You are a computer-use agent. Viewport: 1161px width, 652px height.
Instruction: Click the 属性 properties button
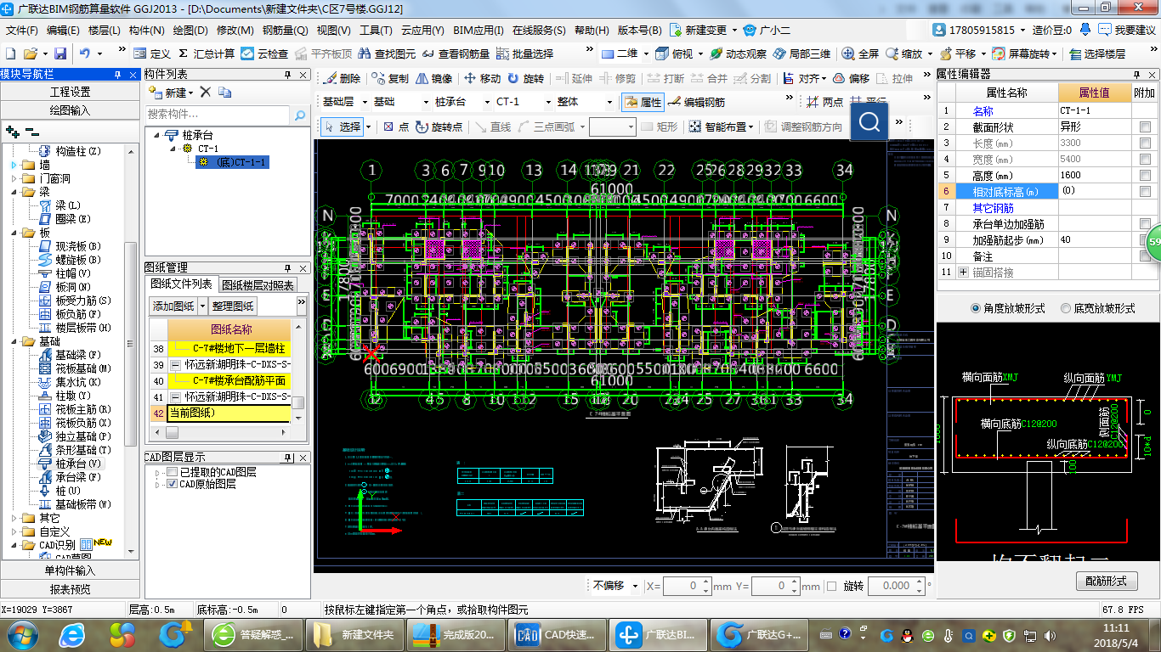(x=643, y=102)
